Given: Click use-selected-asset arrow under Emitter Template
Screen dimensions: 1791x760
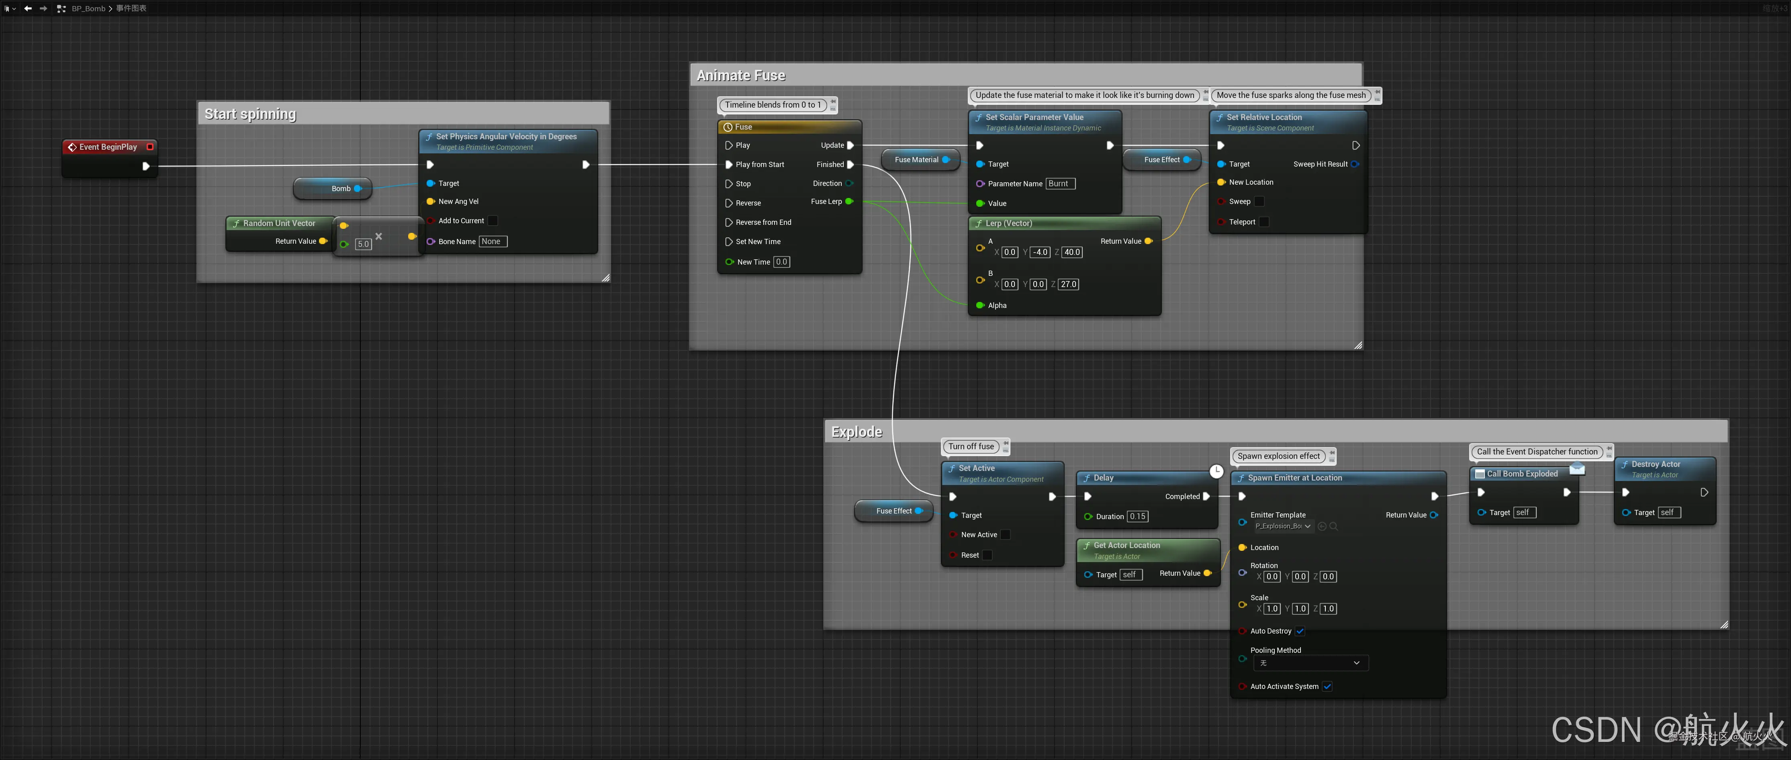Looking at the screenshot, I should tap(1322, 527).
